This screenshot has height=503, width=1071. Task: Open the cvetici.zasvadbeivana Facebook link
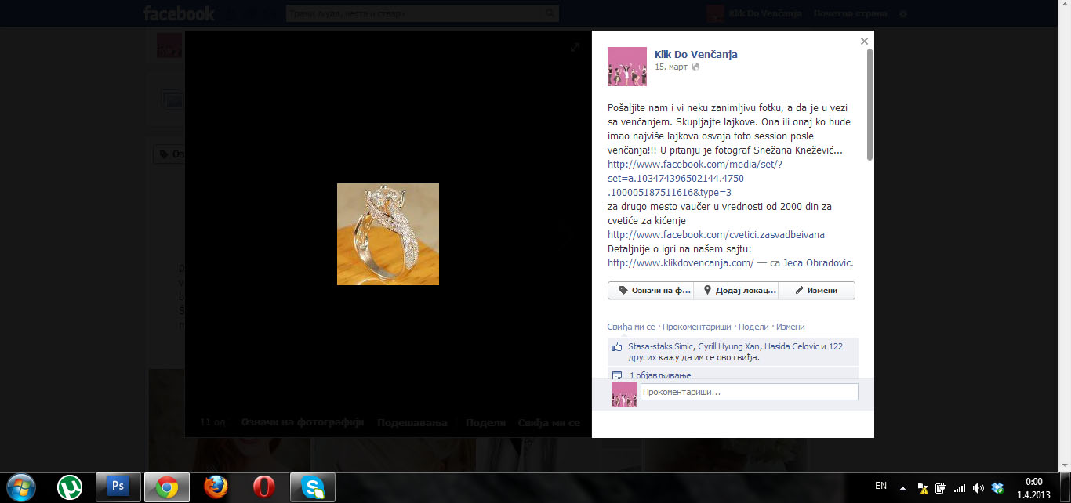pos(716,235)
